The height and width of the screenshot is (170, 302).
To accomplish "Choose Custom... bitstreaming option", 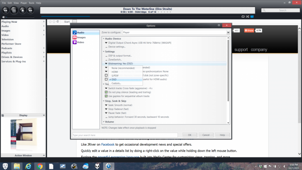I will [x=125, y=83].
